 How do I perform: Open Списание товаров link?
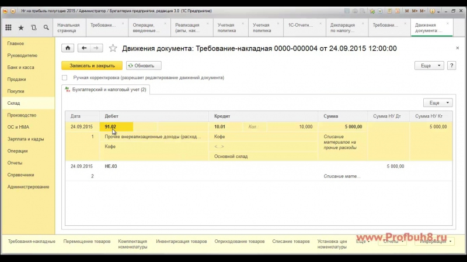(291, 242)
